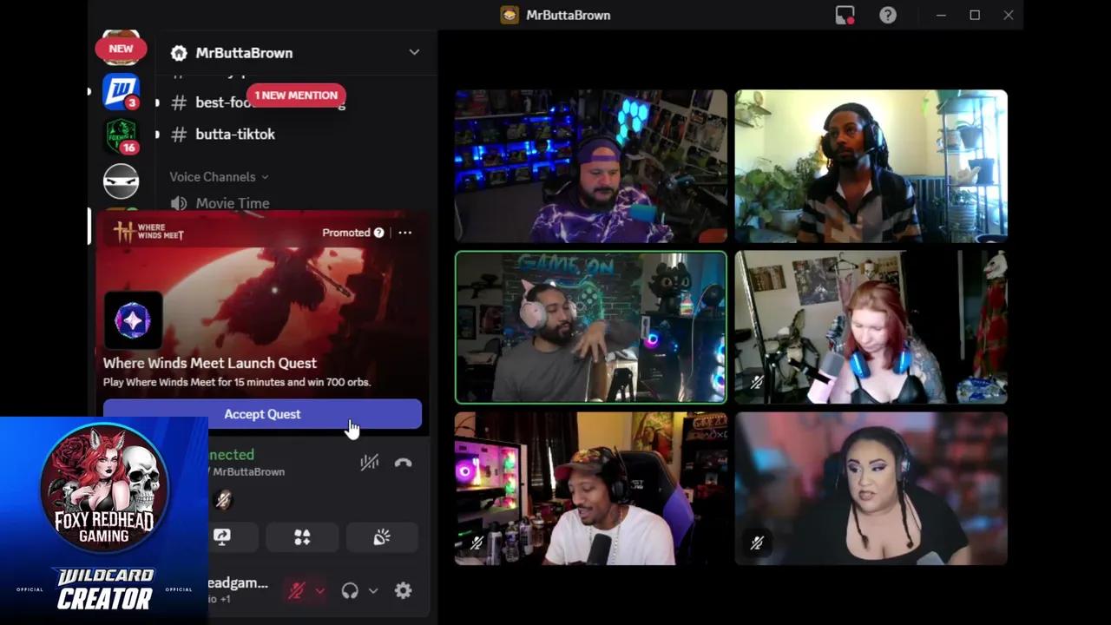
Task: Expand output device options arrow beside headphones
Action: [x=373, y=591]
